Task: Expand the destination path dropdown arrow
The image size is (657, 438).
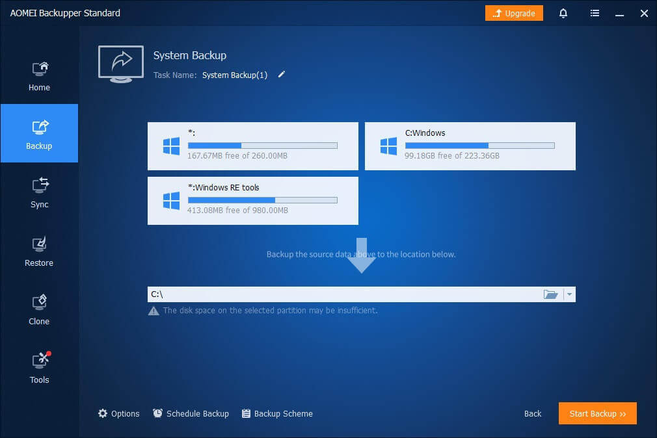Action: click(x=569, y=294)
